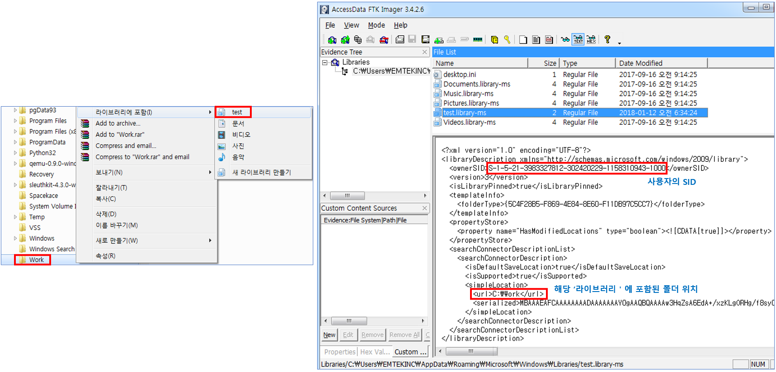Select the test.library-ms file row

tap(570, 113)
